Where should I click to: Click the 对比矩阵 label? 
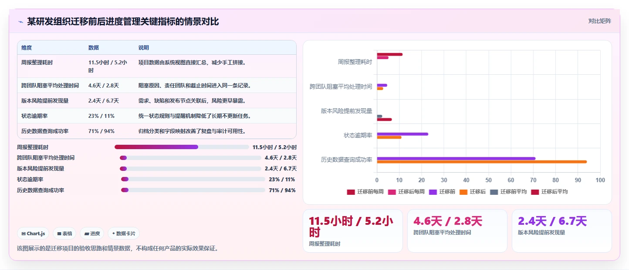click(x=599, y=21)
